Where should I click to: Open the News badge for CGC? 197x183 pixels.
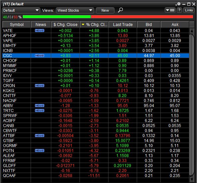pos(40,56)
